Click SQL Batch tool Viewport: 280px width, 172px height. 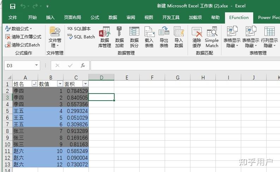coord(81,37)
